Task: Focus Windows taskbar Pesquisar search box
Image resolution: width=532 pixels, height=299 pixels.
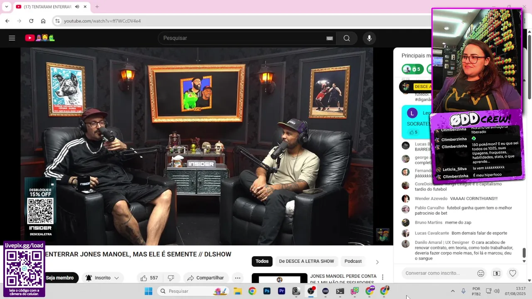Action: [x=193, y=291]
